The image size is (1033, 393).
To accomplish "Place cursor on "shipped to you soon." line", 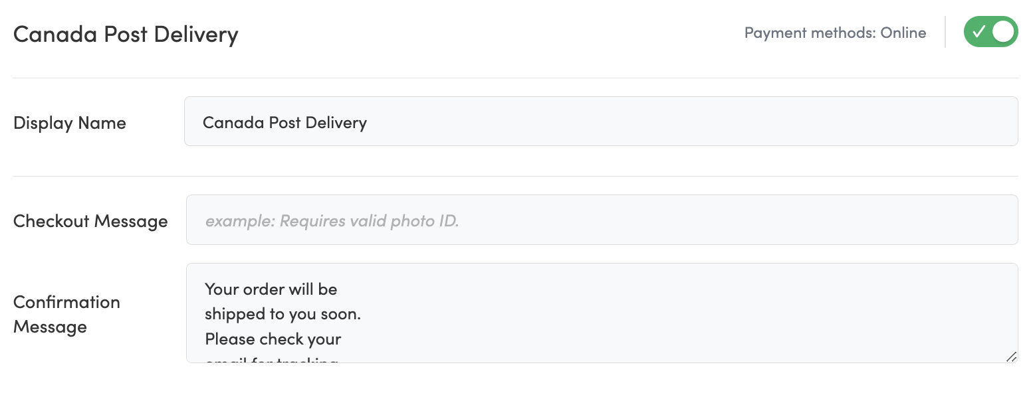I will coord(283,314).
